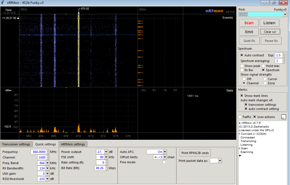The width and height of the screenshot is (290, 185).
Task: Open the RX Bandwidth dropdown
Action: [x=48, y=168]
